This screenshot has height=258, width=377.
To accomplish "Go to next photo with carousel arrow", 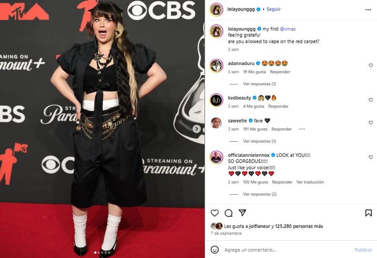I will [x=197, y=129].
